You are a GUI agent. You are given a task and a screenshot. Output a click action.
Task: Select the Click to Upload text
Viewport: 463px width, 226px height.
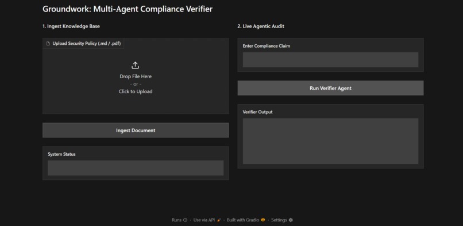136,91
